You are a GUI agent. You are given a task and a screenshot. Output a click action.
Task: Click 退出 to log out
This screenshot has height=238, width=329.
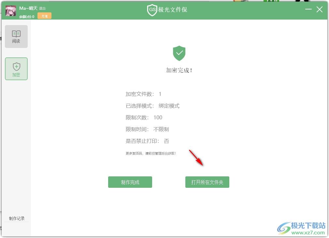42,8
